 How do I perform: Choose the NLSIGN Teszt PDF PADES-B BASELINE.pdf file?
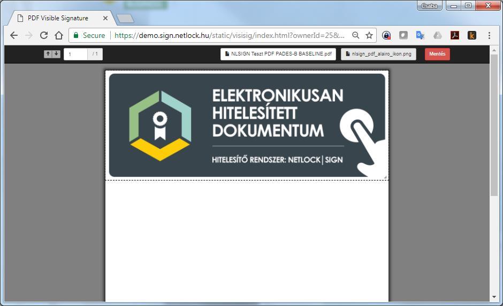coord(278,54)
